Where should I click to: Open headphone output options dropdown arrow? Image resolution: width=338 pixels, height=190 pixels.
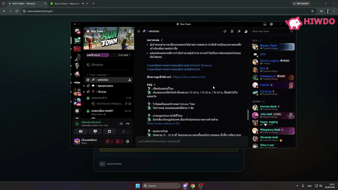coord(122,141)
